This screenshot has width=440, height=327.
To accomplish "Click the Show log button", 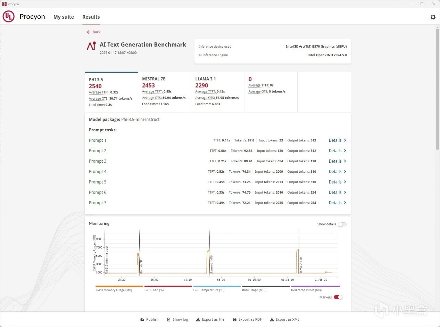I will coord(177,320).
